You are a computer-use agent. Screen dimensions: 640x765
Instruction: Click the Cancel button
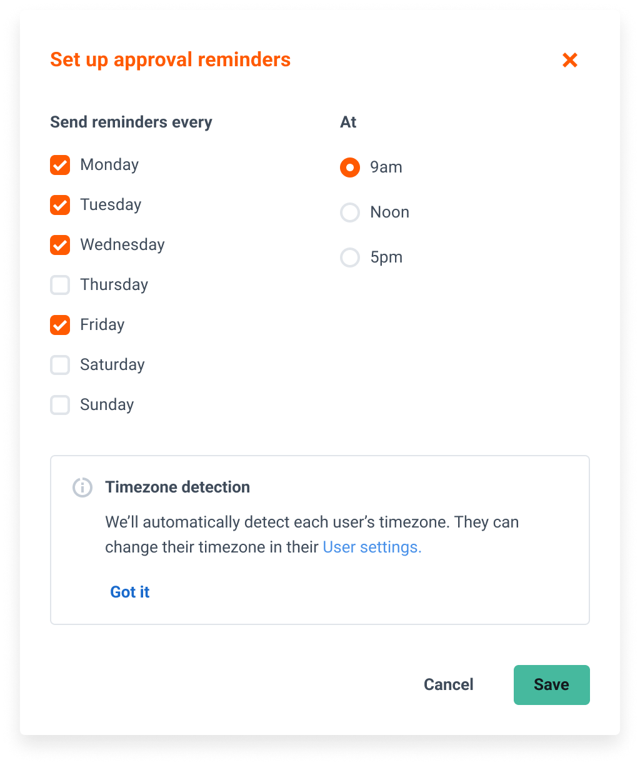tap(449, 684)
